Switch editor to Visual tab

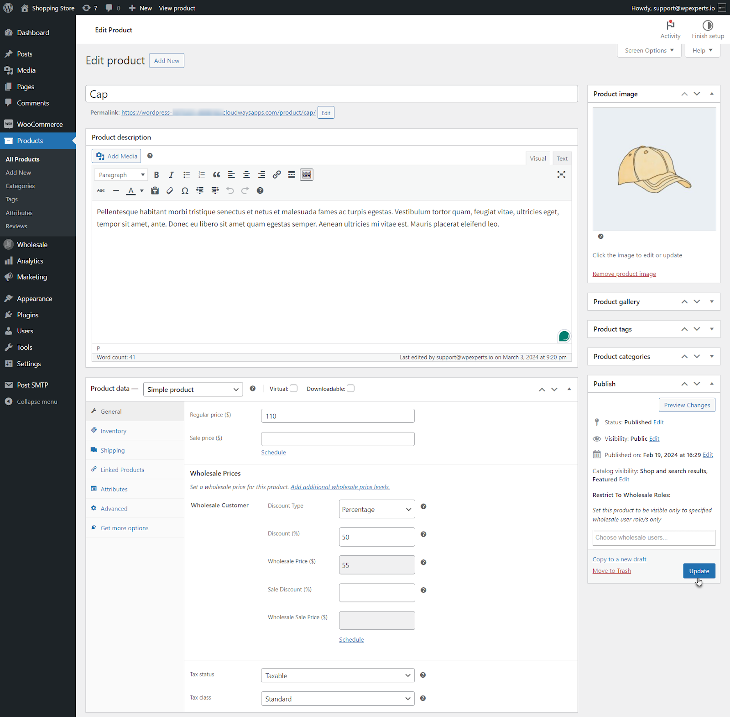click(x=538, y=158)
